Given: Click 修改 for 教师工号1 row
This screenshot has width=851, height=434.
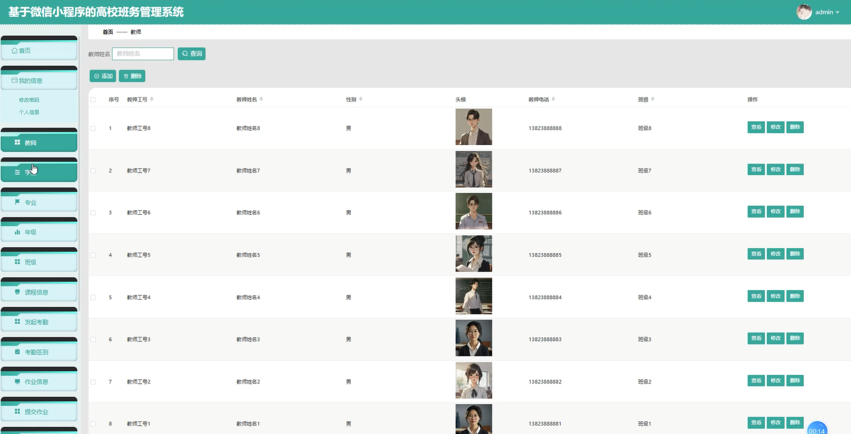Looking at the screenshot, I should (776, 423).
